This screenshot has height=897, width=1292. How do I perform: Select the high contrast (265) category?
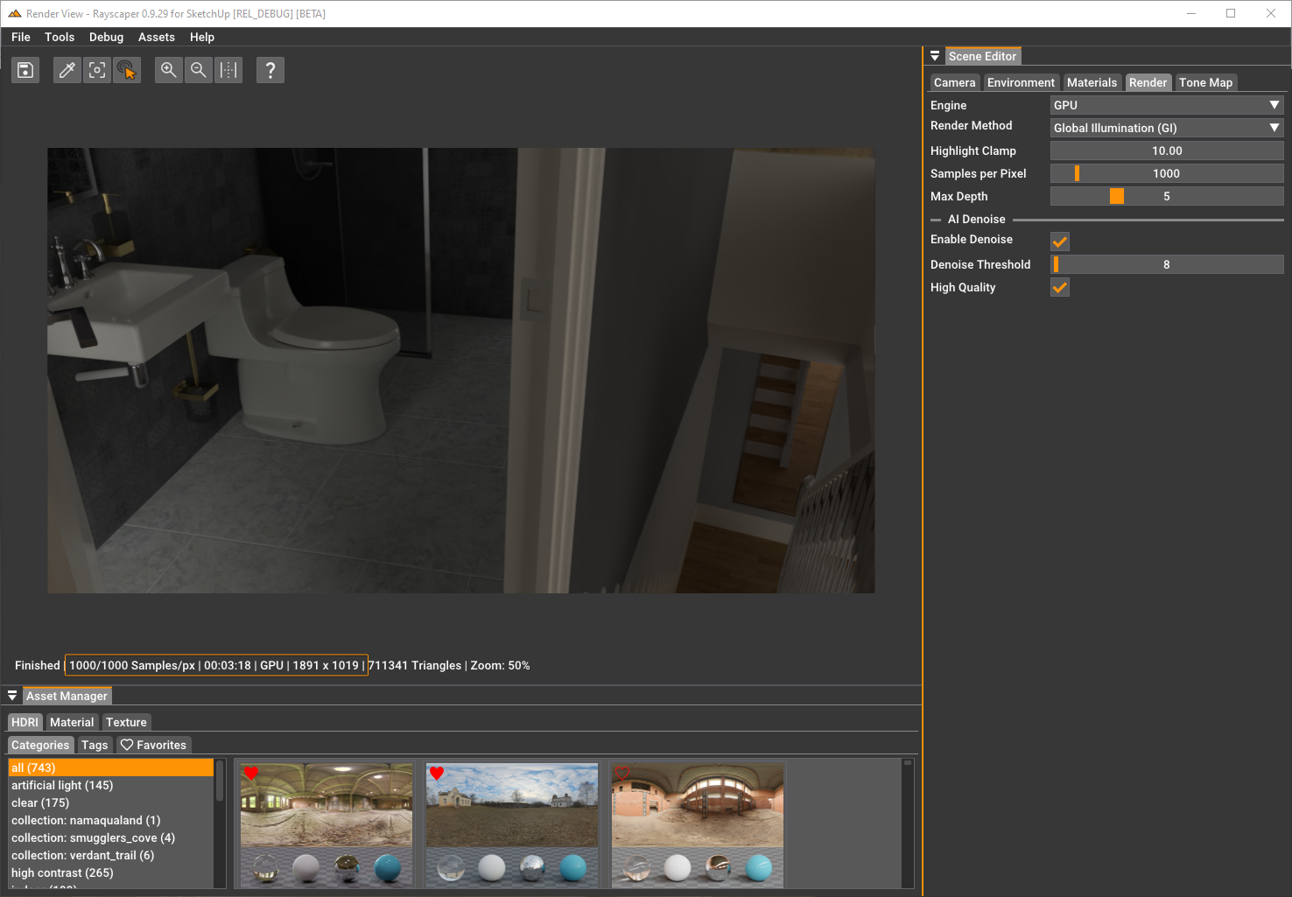pos(110,872)
